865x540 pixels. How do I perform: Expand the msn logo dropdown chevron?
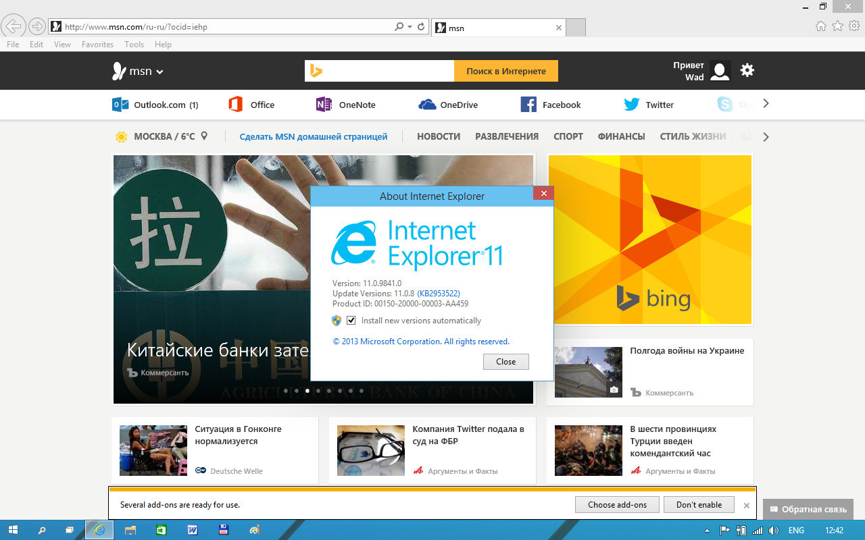[159, 72]
